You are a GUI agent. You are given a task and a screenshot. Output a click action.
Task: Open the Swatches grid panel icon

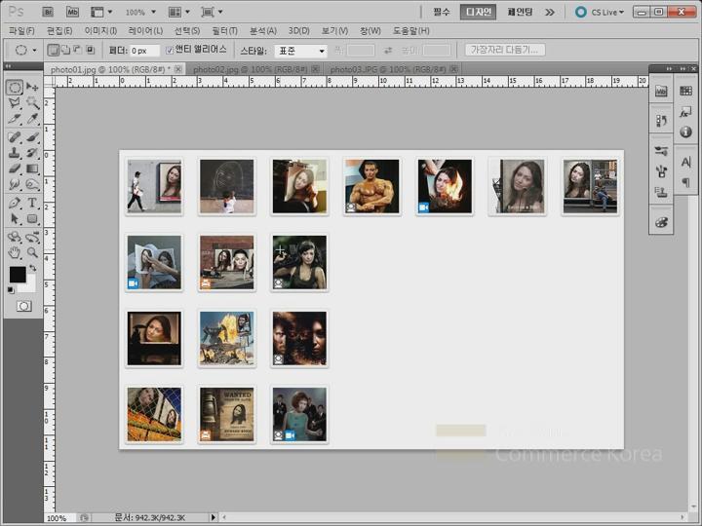(685, 91)
